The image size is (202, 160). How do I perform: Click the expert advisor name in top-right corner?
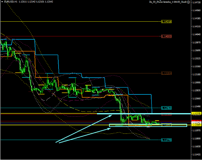click(167, 2)
